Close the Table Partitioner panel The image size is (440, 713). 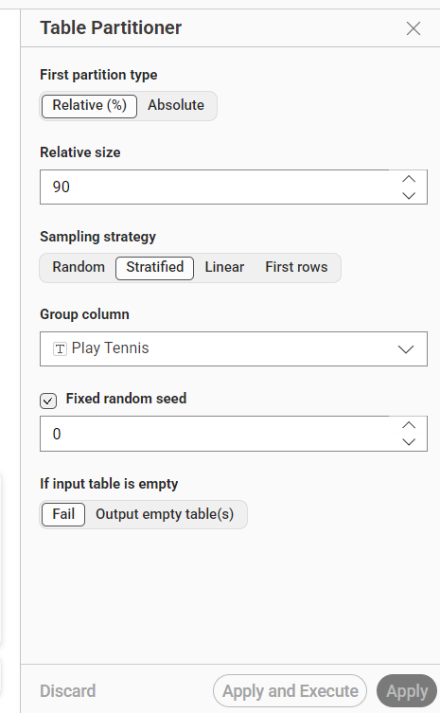(x=414, y=28)
